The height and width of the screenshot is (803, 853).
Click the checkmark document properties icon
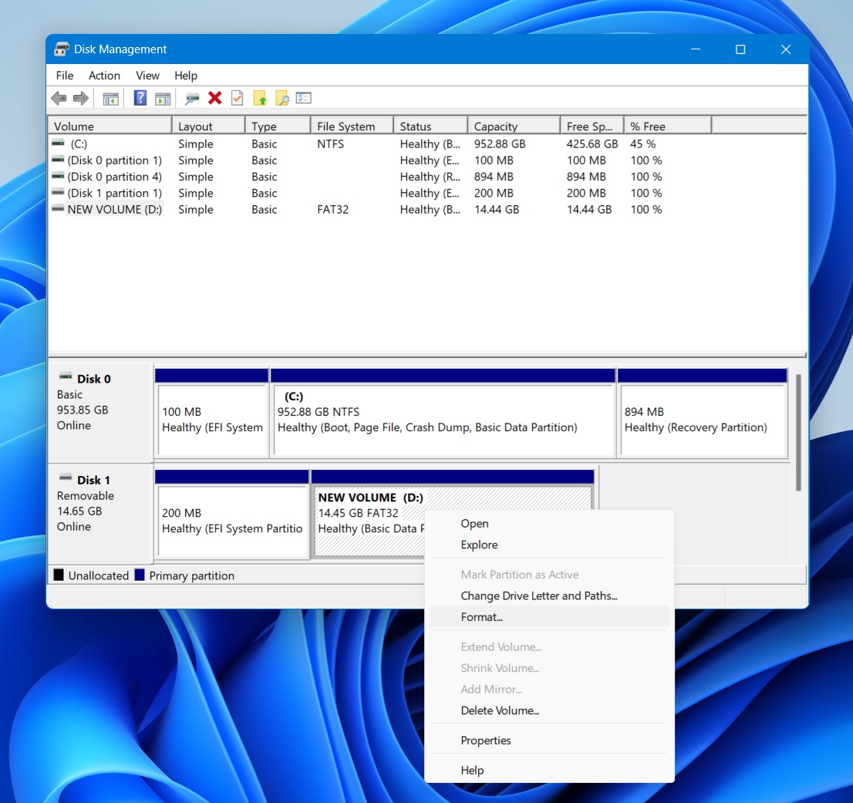(238, 98)
